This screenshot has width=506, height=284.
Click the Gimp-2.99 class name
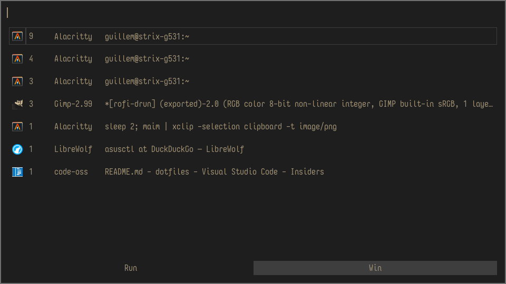73,104
